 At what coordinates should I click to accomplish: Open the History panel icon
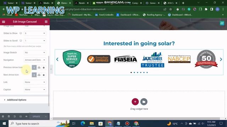pos(15,116)
